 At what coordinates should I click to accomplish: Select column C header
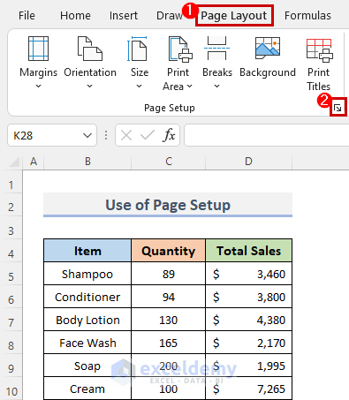[x=169, y=162]
